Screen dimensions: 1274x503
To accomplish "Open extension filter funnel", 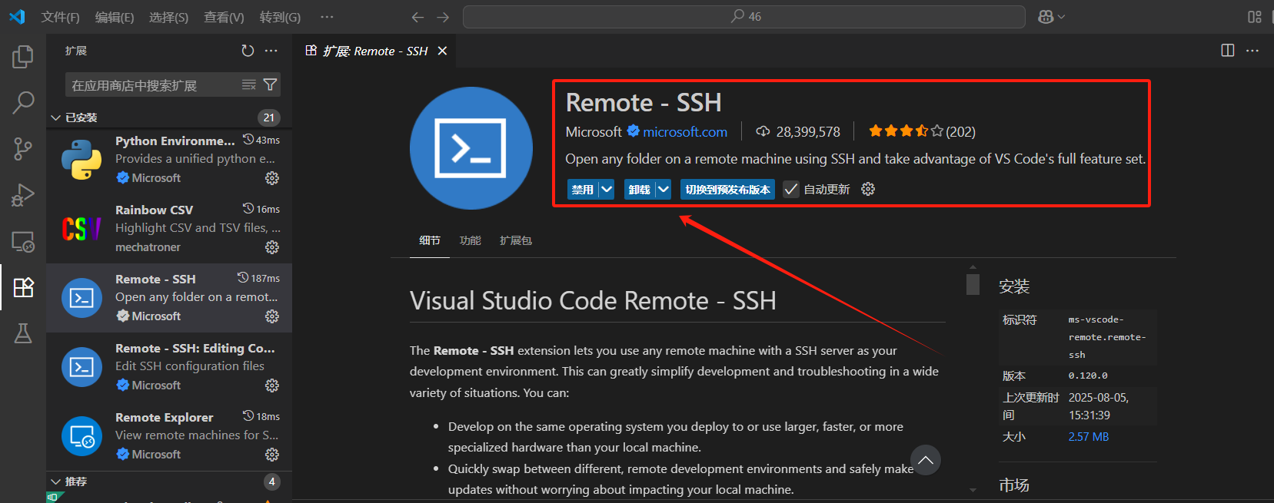I will 270,84.
